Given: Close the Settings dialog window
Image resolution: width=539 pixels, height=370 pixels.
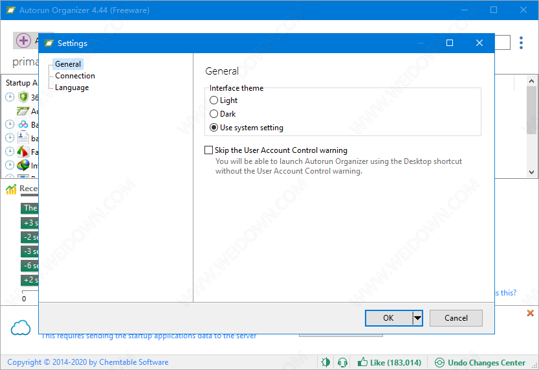Looking at the screenshot, I should pyautogui.click(x=479, y=43).
